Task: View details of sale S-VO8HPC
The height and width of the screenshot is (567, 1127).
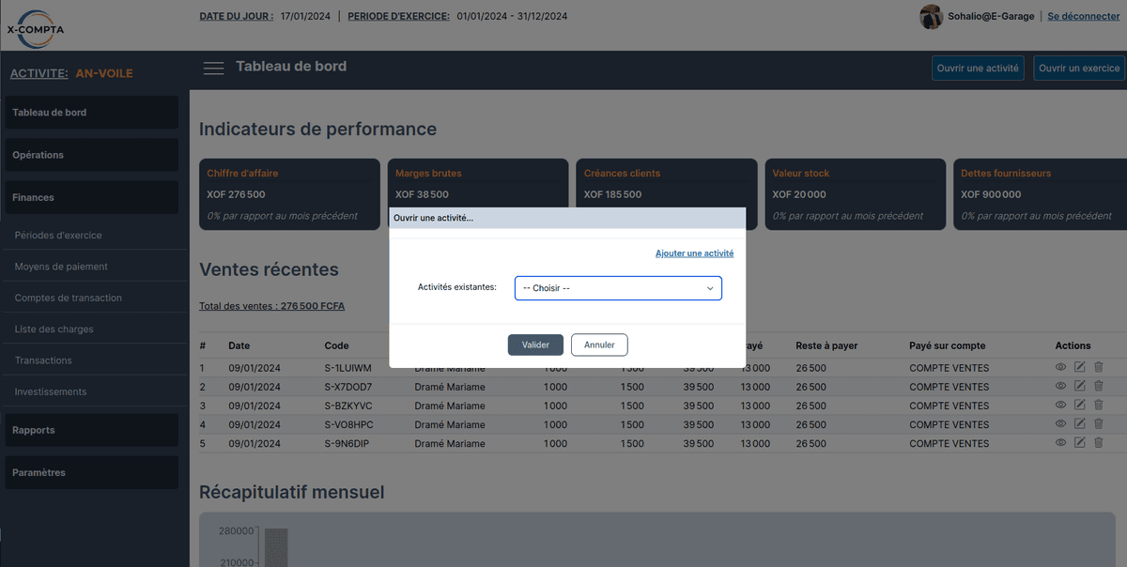Action: tap(1060, 423)
